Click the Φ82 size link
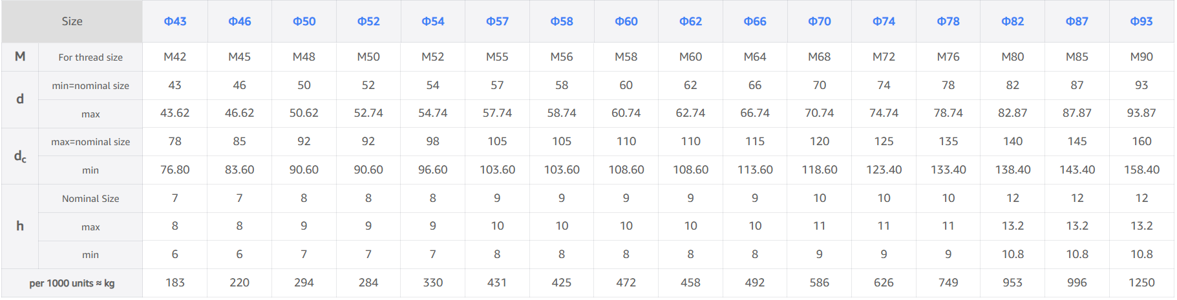 [x=1012, y=21]
